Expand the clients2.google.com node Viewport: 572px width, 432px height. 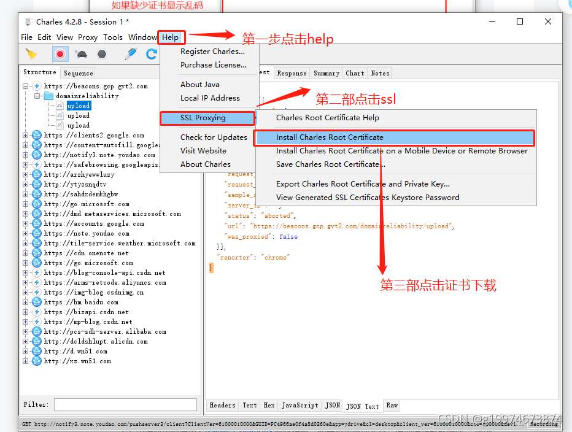[26, 136]
